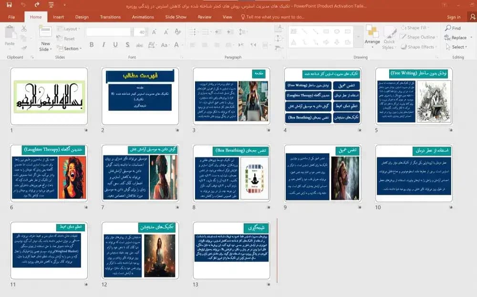Click the Text Direction icon
This screenshot has width=477, height=297.
click(x=279, y=29)
